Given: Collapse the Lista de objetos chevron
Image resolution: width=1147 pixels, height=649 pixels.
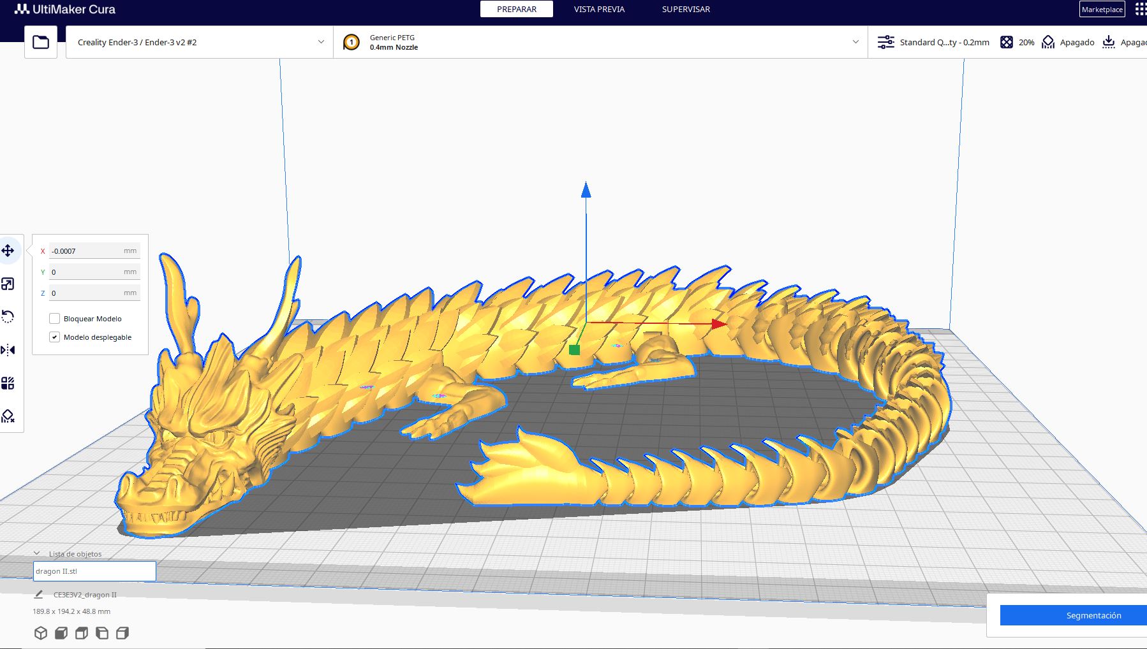Looking at the screenshot, I should (37, 553).
